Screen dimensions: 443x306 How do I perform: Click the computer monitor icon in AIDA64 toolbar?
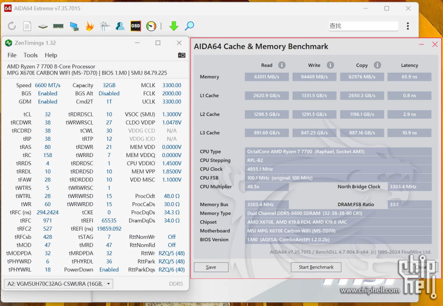click(x=74, y=26)
